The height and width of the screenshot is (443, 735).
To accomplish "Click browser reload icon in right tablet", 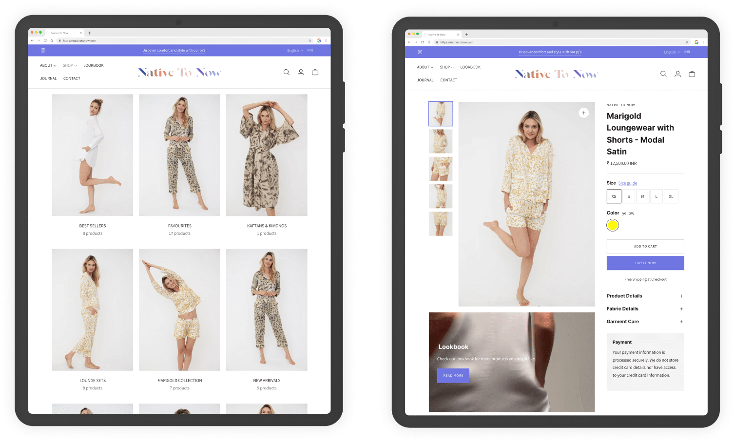I will [x=422, y=42].
